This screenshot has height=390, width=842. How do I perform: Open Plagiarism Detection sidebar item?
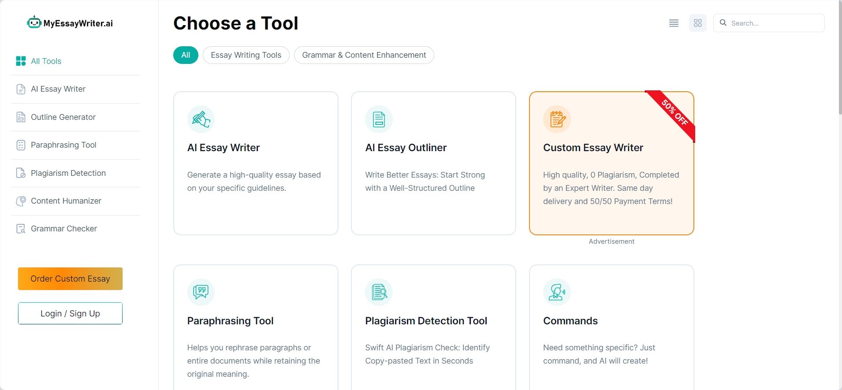76,173
